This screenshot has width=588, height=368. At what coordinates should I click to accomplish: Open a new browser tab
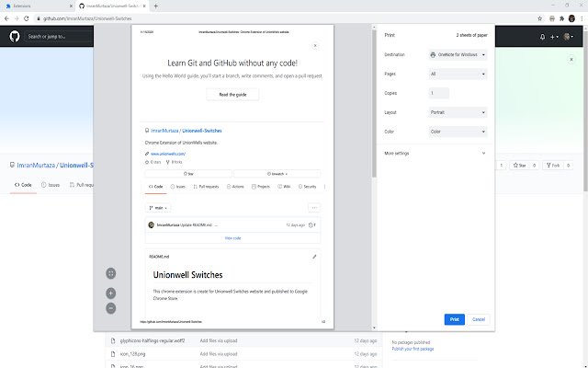click(156, 6)
